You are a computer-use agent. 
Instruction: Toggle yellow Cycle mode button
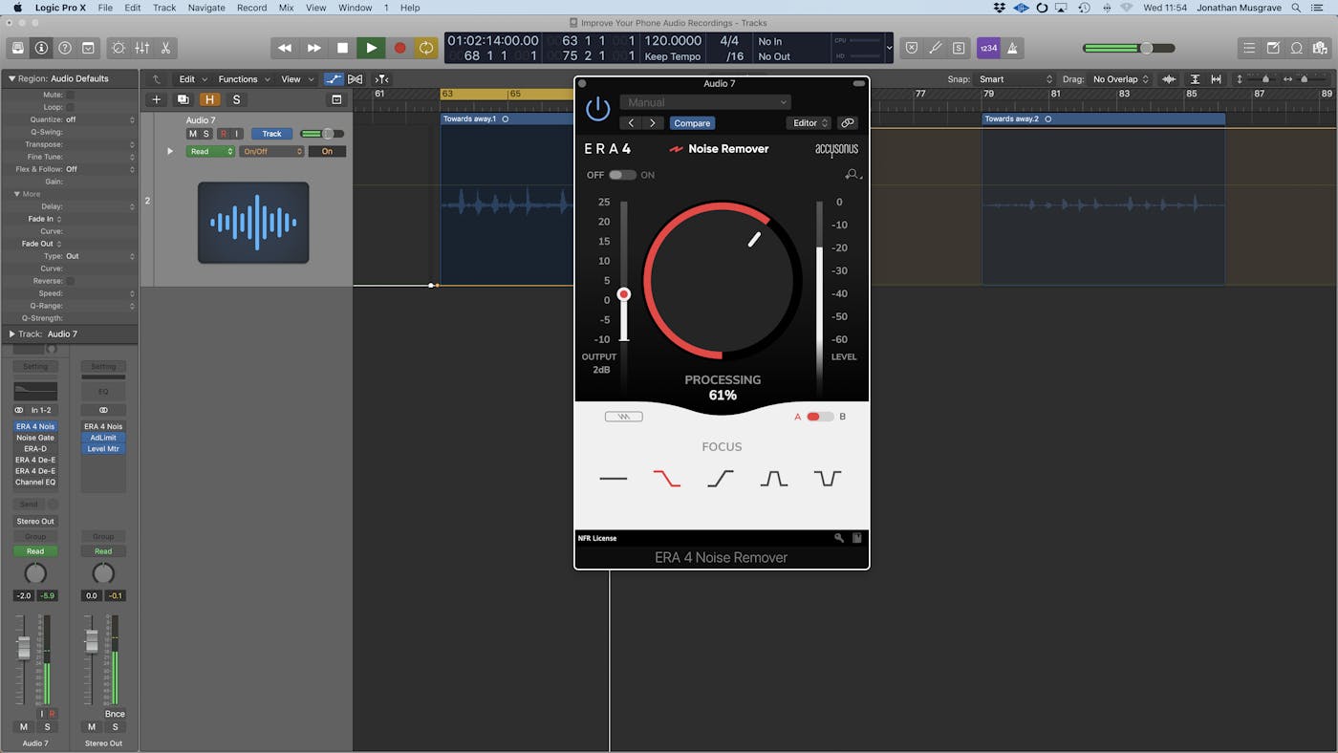tap(426, 48)
